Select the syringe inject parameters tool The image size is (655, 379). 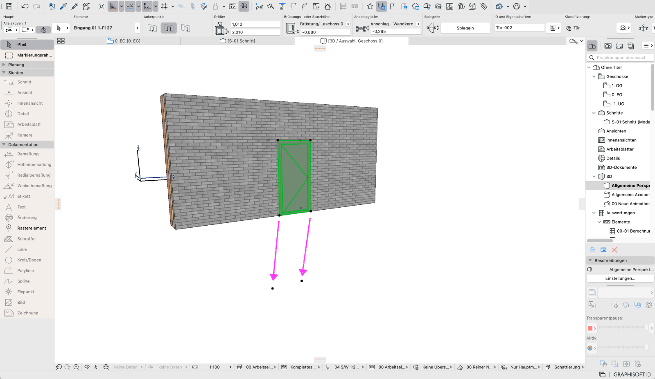[75, 6]
